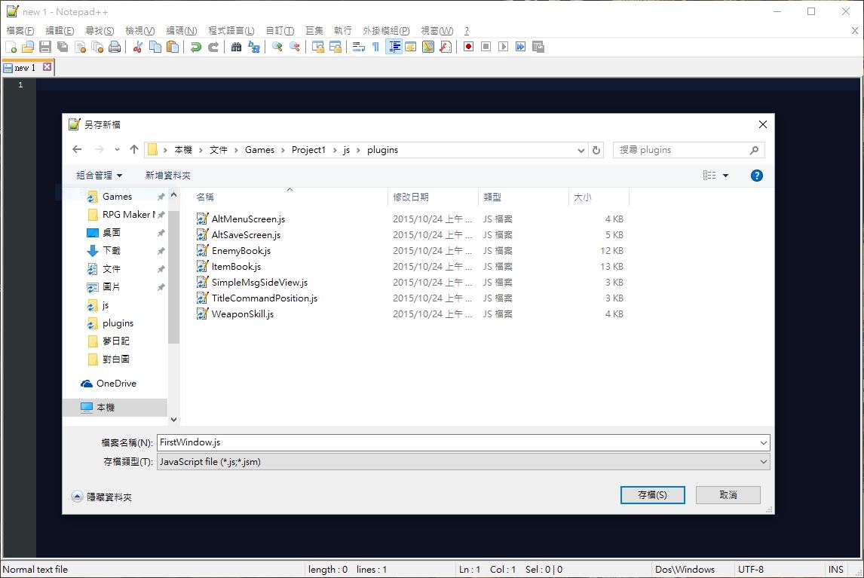Select the file EnemyBook.js

[241, 251]
